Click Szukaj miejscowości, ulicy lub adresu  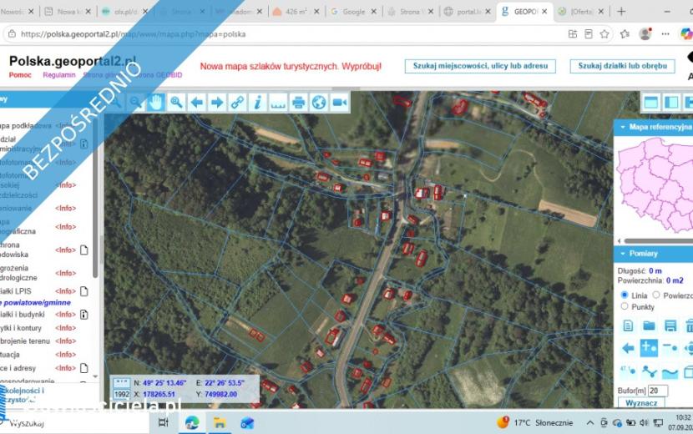pos(480,66)
